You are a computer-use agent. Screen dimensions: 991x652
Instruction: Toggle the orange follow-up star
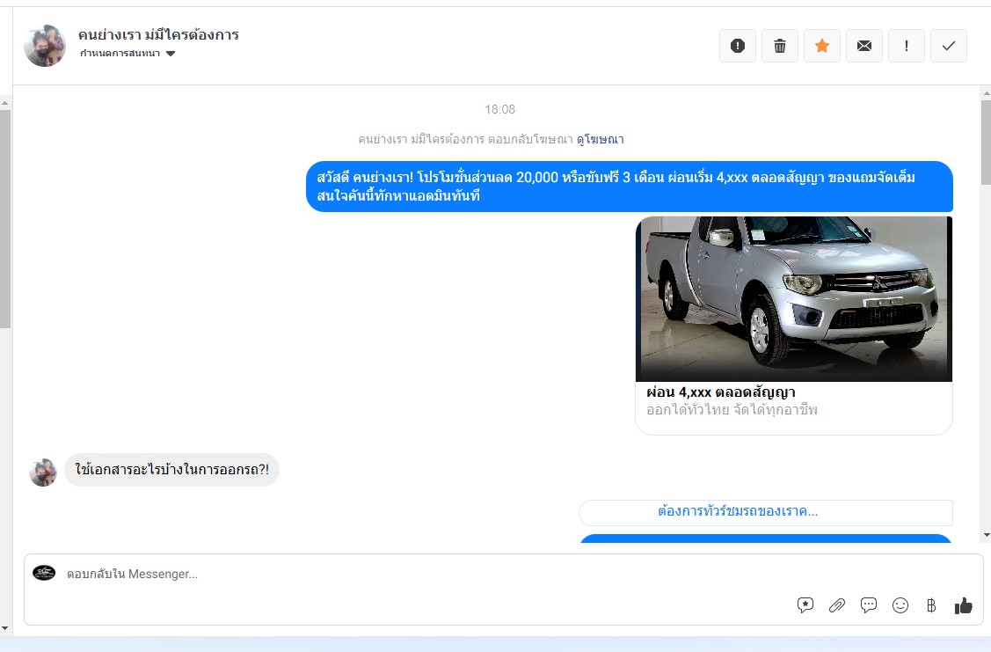[x=821, y=46]
